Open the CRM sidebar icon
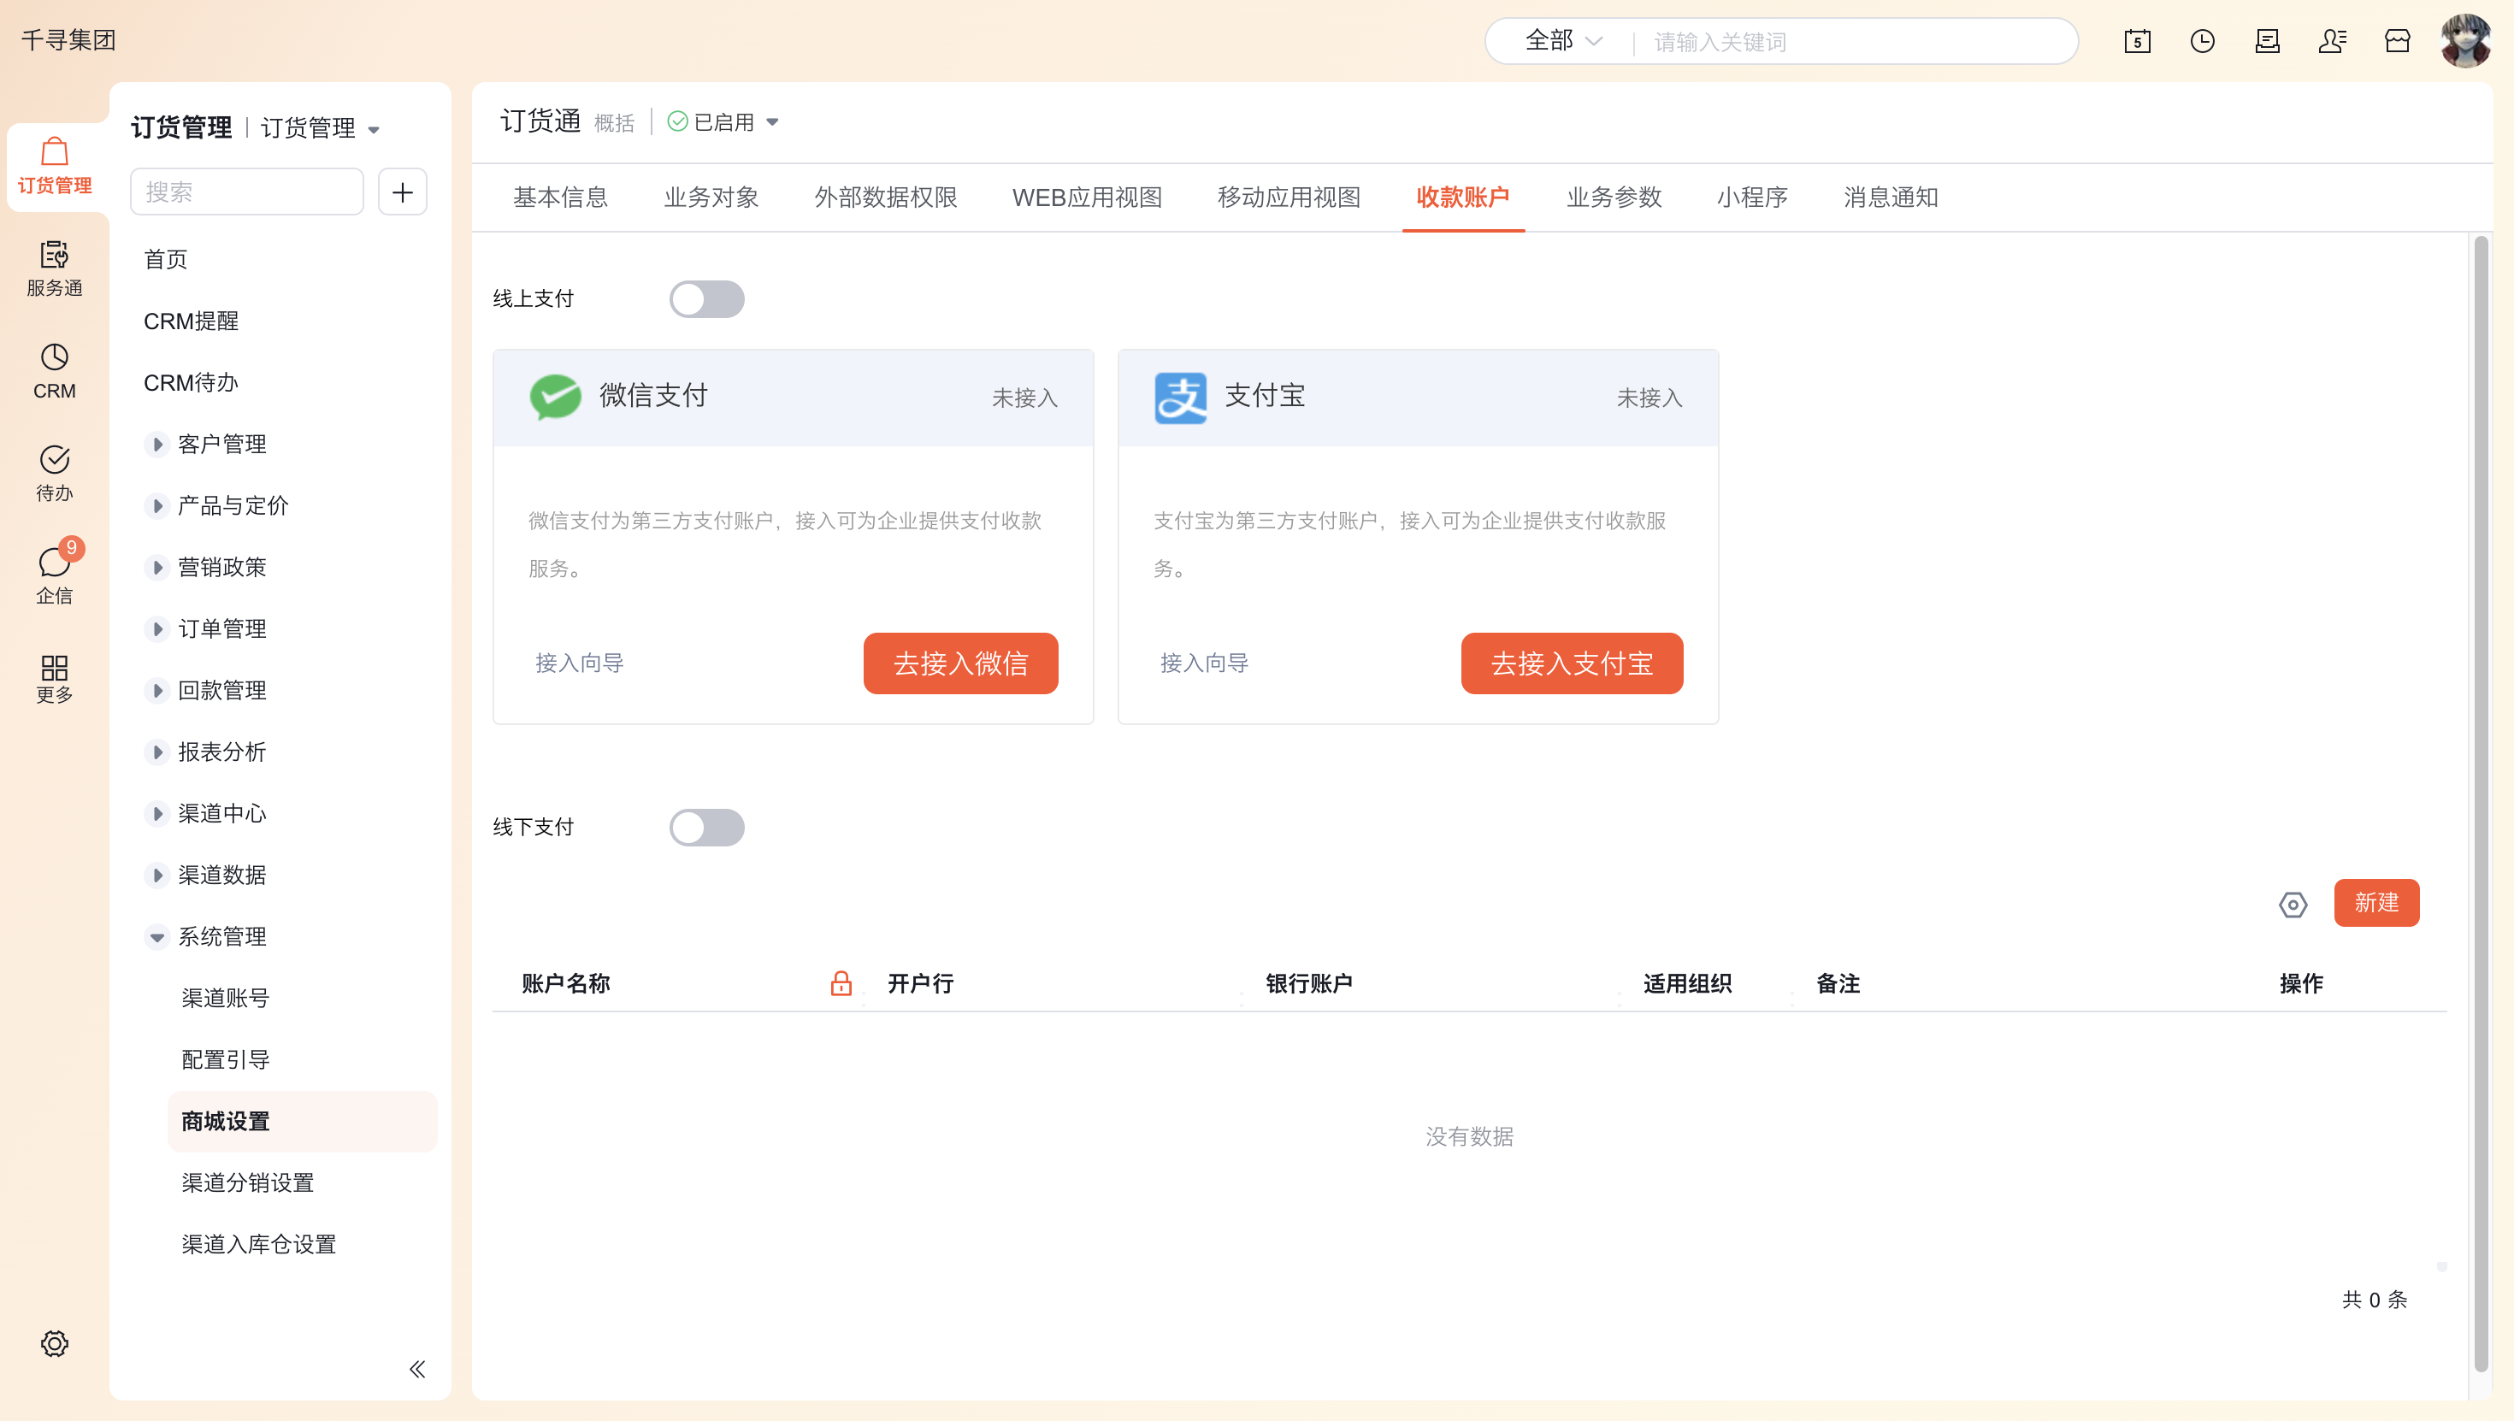 [x=55, y=371]
